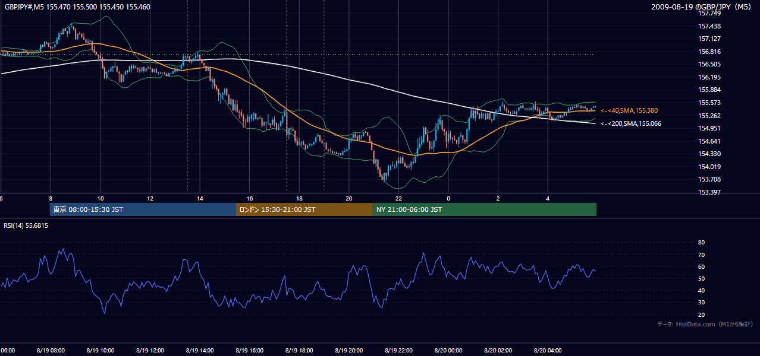Screen dimensions: 760x356
Task: Click price axis label 157.127
Action: (x=710, y=39)
